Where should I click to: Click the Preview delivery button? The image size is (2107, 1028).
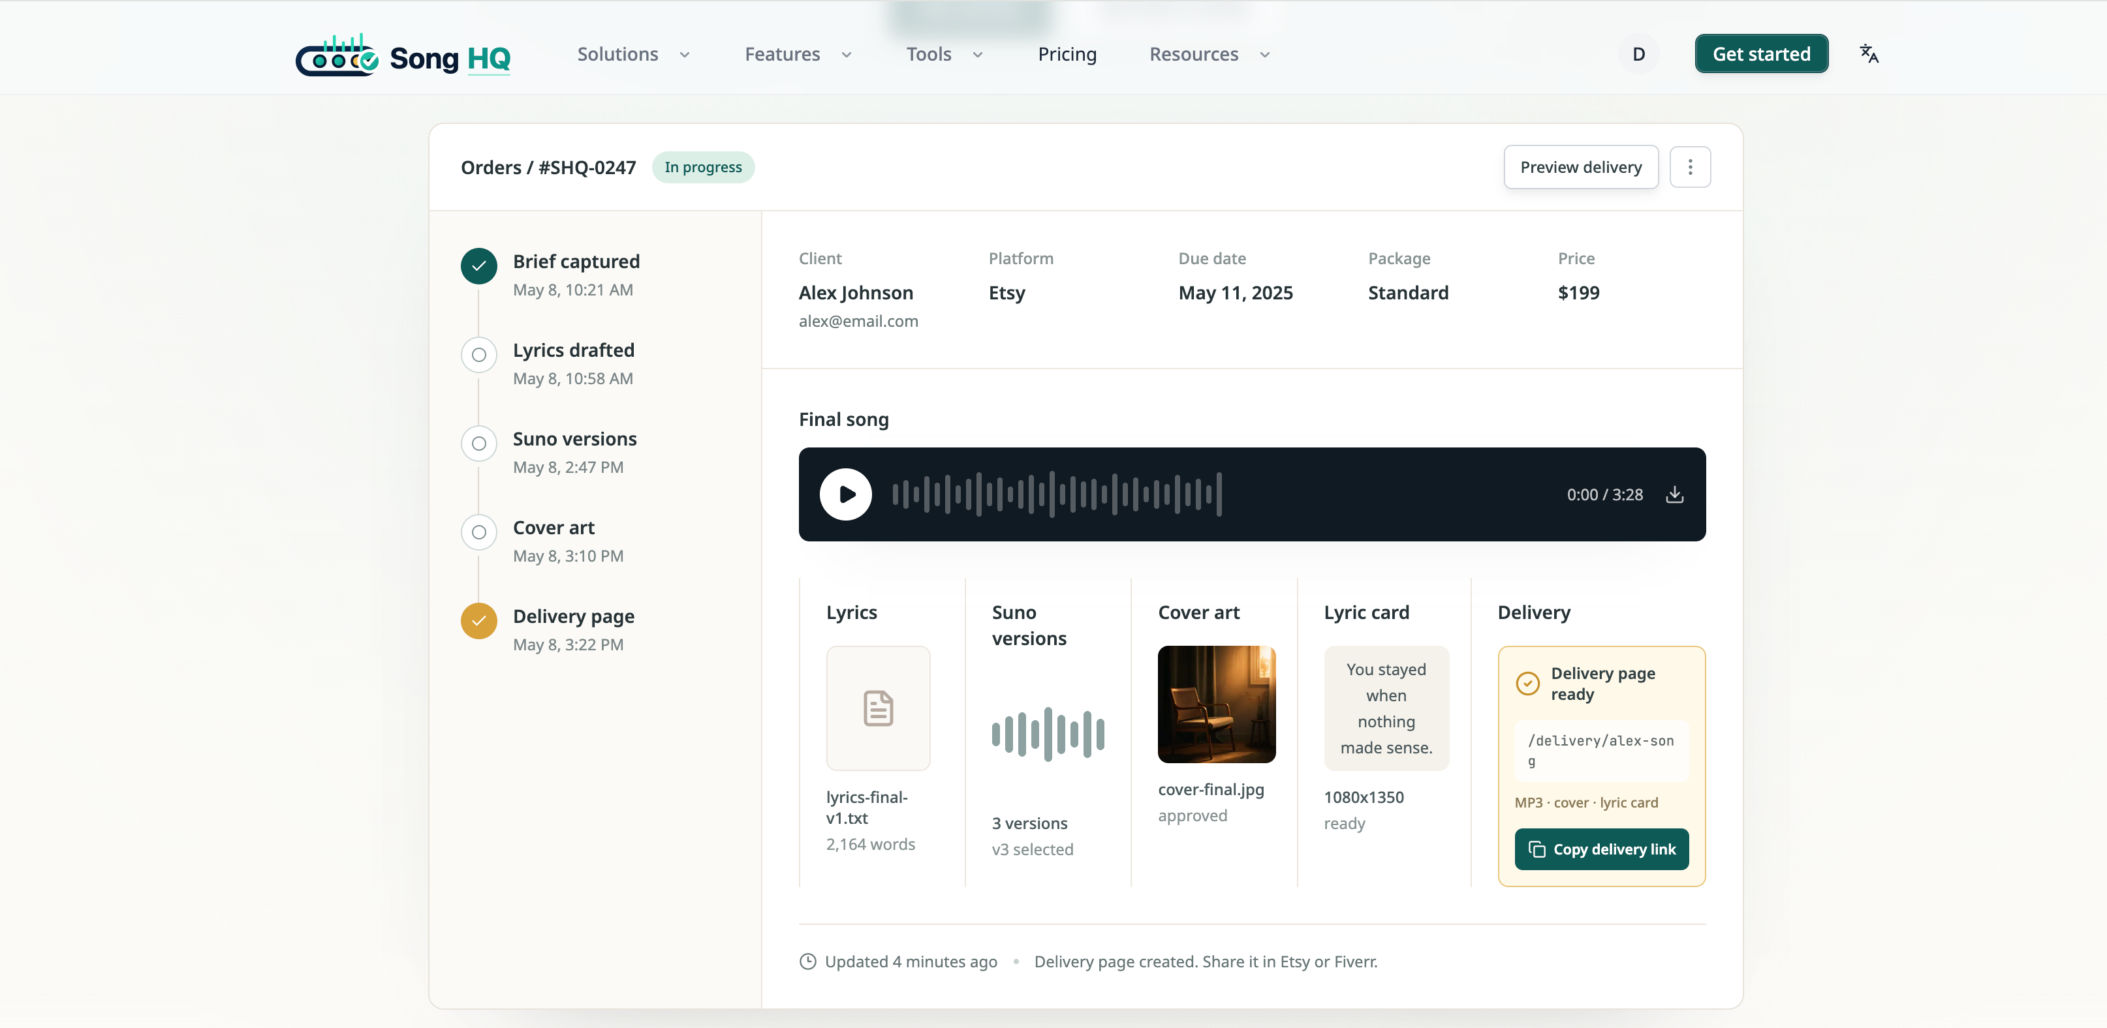pos(1580,167)
